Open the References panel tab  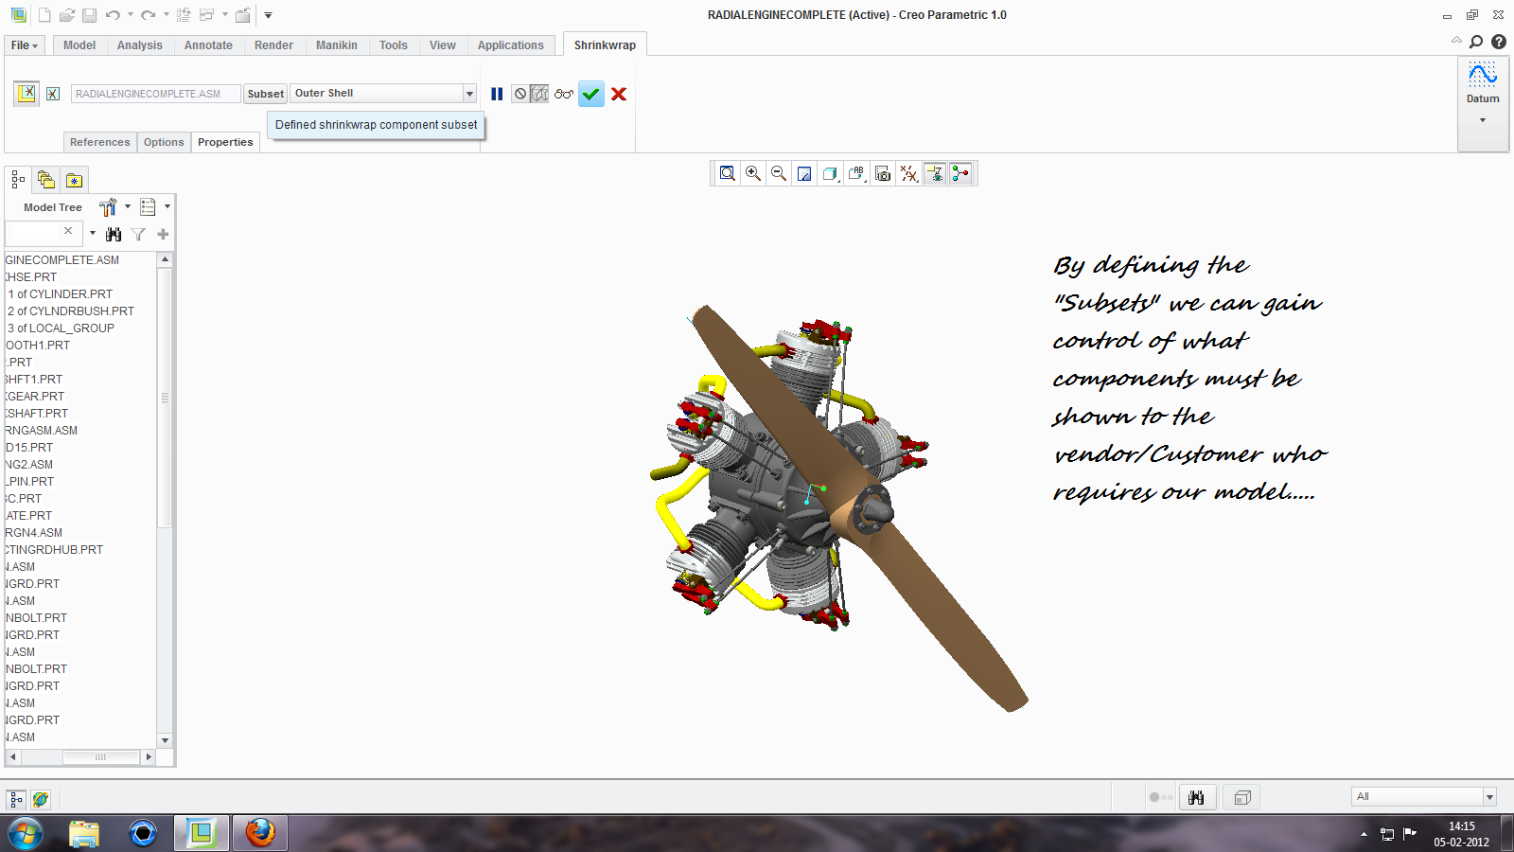point(99,142)
